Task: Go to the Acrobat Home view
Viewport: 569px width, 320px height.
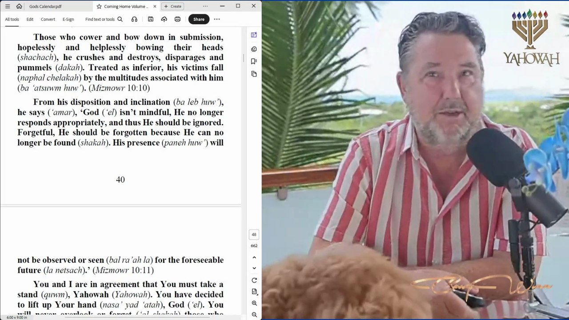Action: point(19,6)
